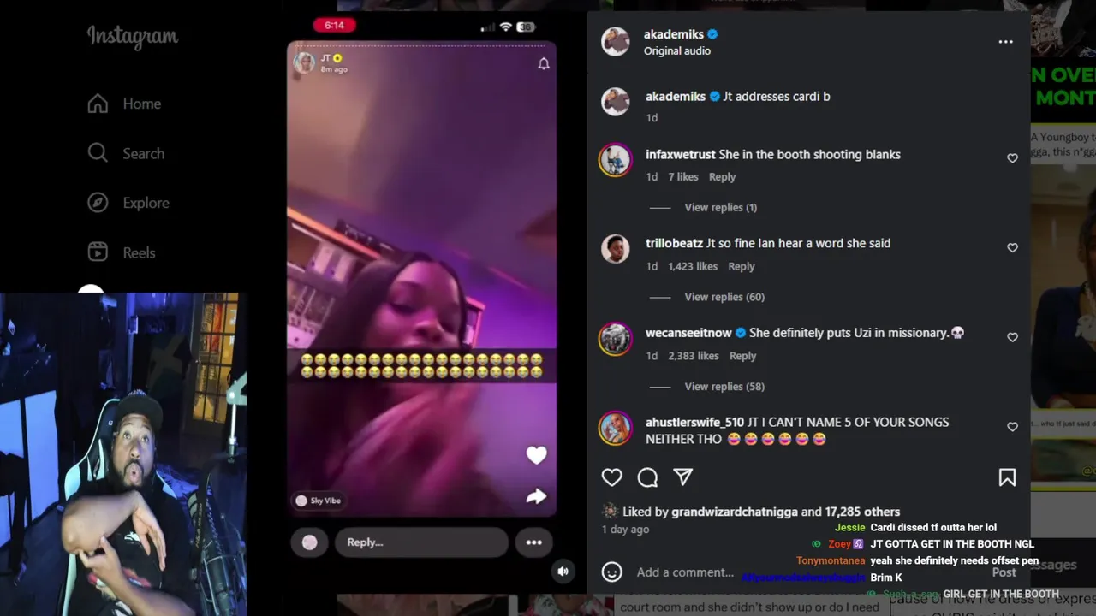Like the post with the heart icon
This screenshot has width=1096, height=616.
[x=611, y=477]
